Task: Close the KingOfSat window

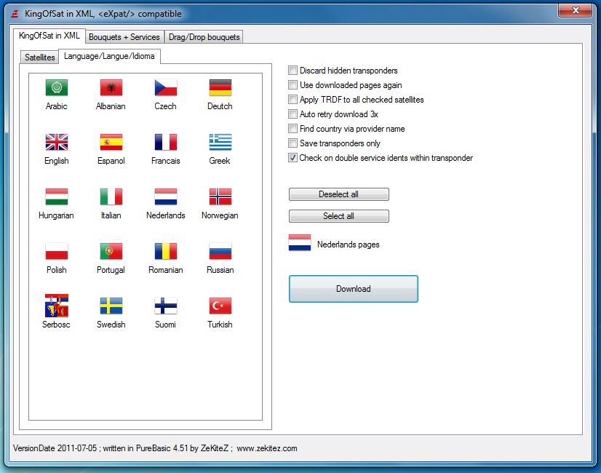Action: [575, 10]
